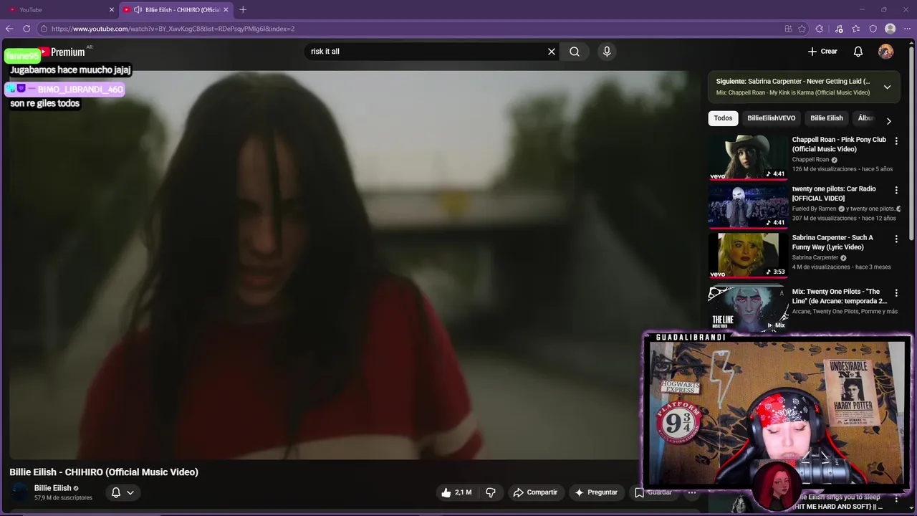Mute the tab using its speaker icon
Viewport: 917px width, 516px height.
coord(138,9)
